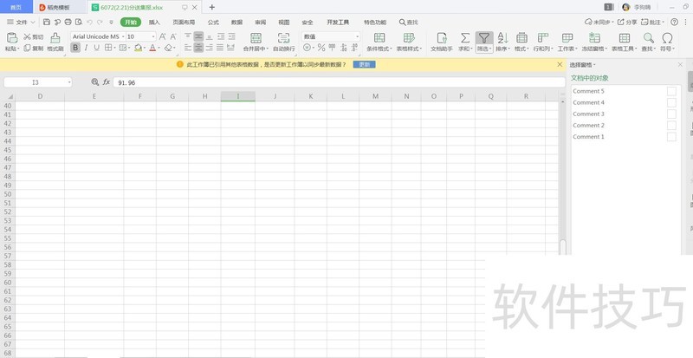
Task: Toggle Italic formatting button
Action: pos(86,48)
